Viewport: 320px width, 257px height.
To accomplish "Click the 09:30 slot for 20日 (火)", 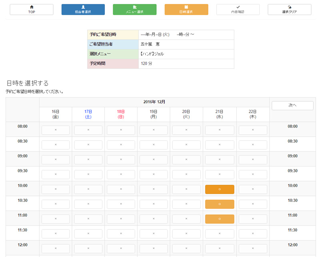I will [187, 175].
